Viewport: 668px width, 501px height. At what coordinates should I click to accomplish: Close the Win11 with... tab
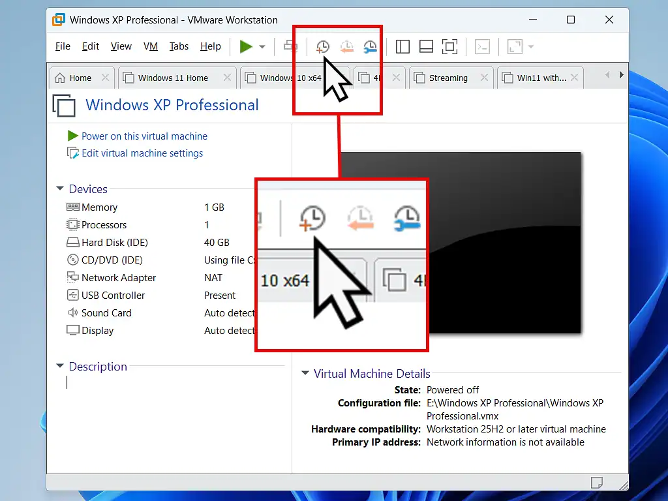[x=574, y=78]
